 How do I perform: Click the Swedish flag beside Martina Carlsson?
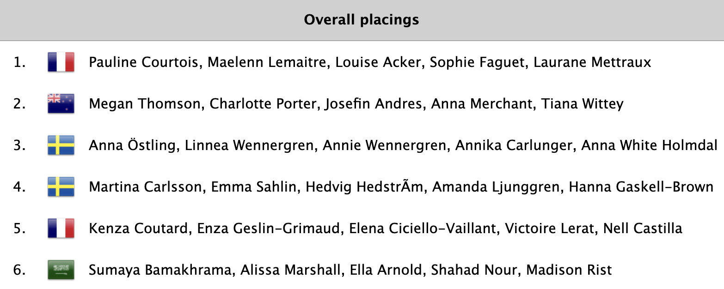pyautogui.click(x=61, y=187)
